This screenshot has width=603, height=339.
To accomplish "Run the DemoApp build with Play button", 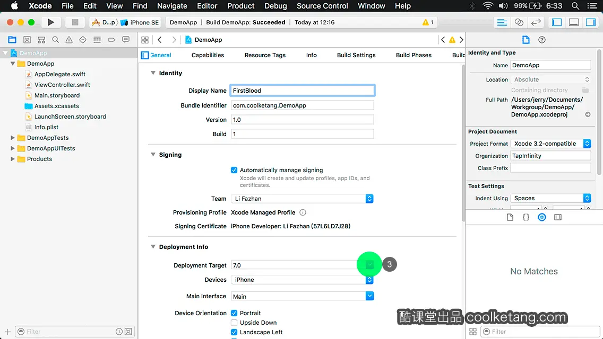I will [50, 22].
